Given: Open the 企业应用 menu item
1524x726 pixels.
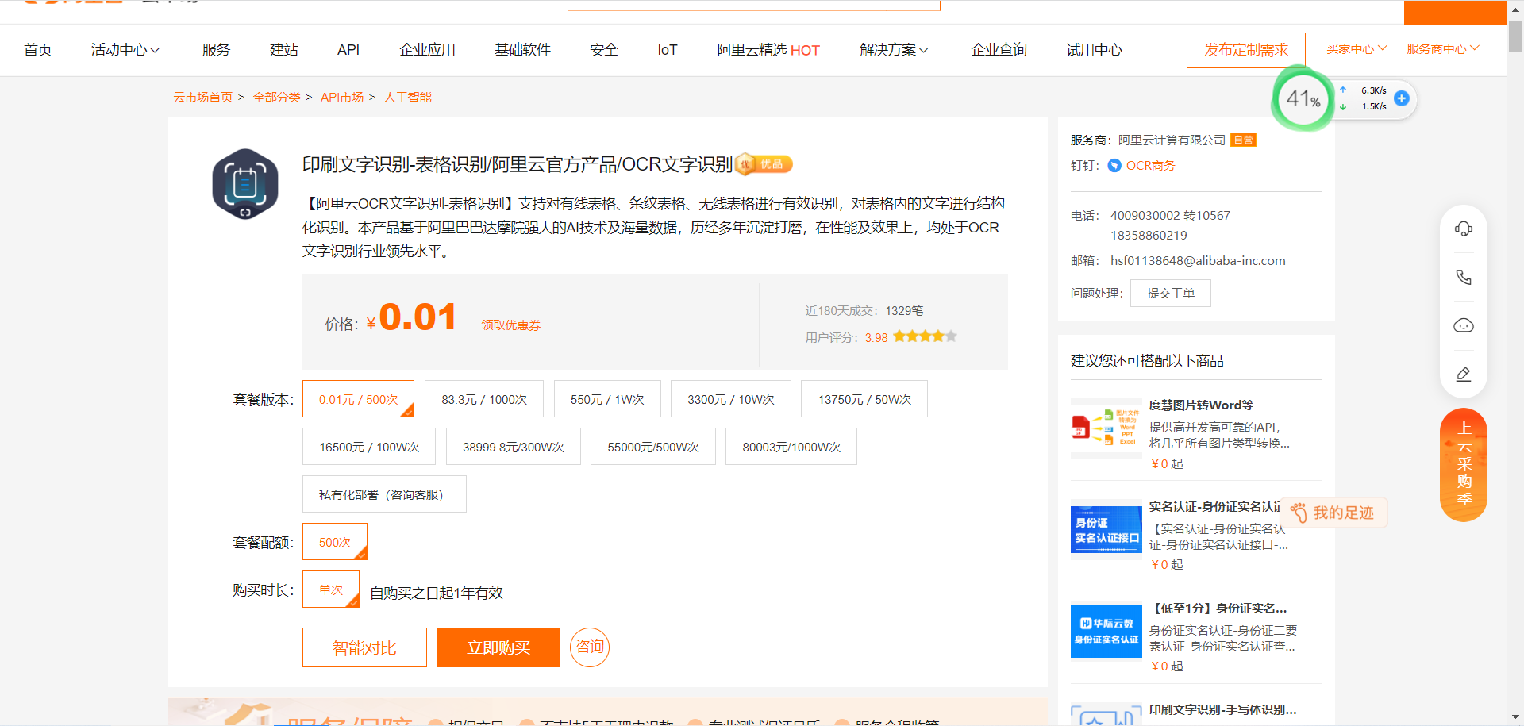Looking at the screenshot, I should click(x=428, y=50).
